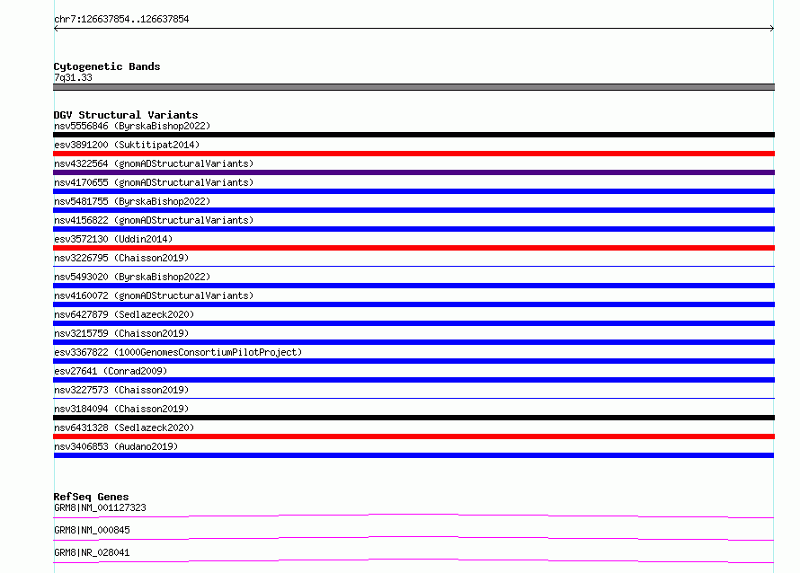Click the black bar of nsv3184094
This screenshot has height=573, width=800.
point(413,418)
